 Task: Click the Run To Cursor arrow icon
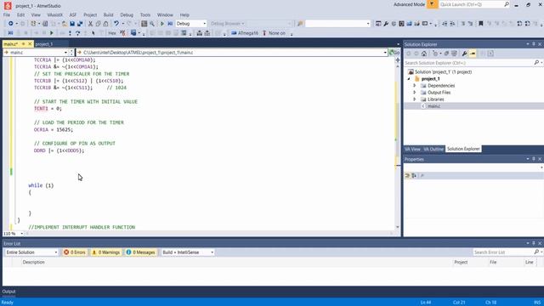(x=93, y=33)
